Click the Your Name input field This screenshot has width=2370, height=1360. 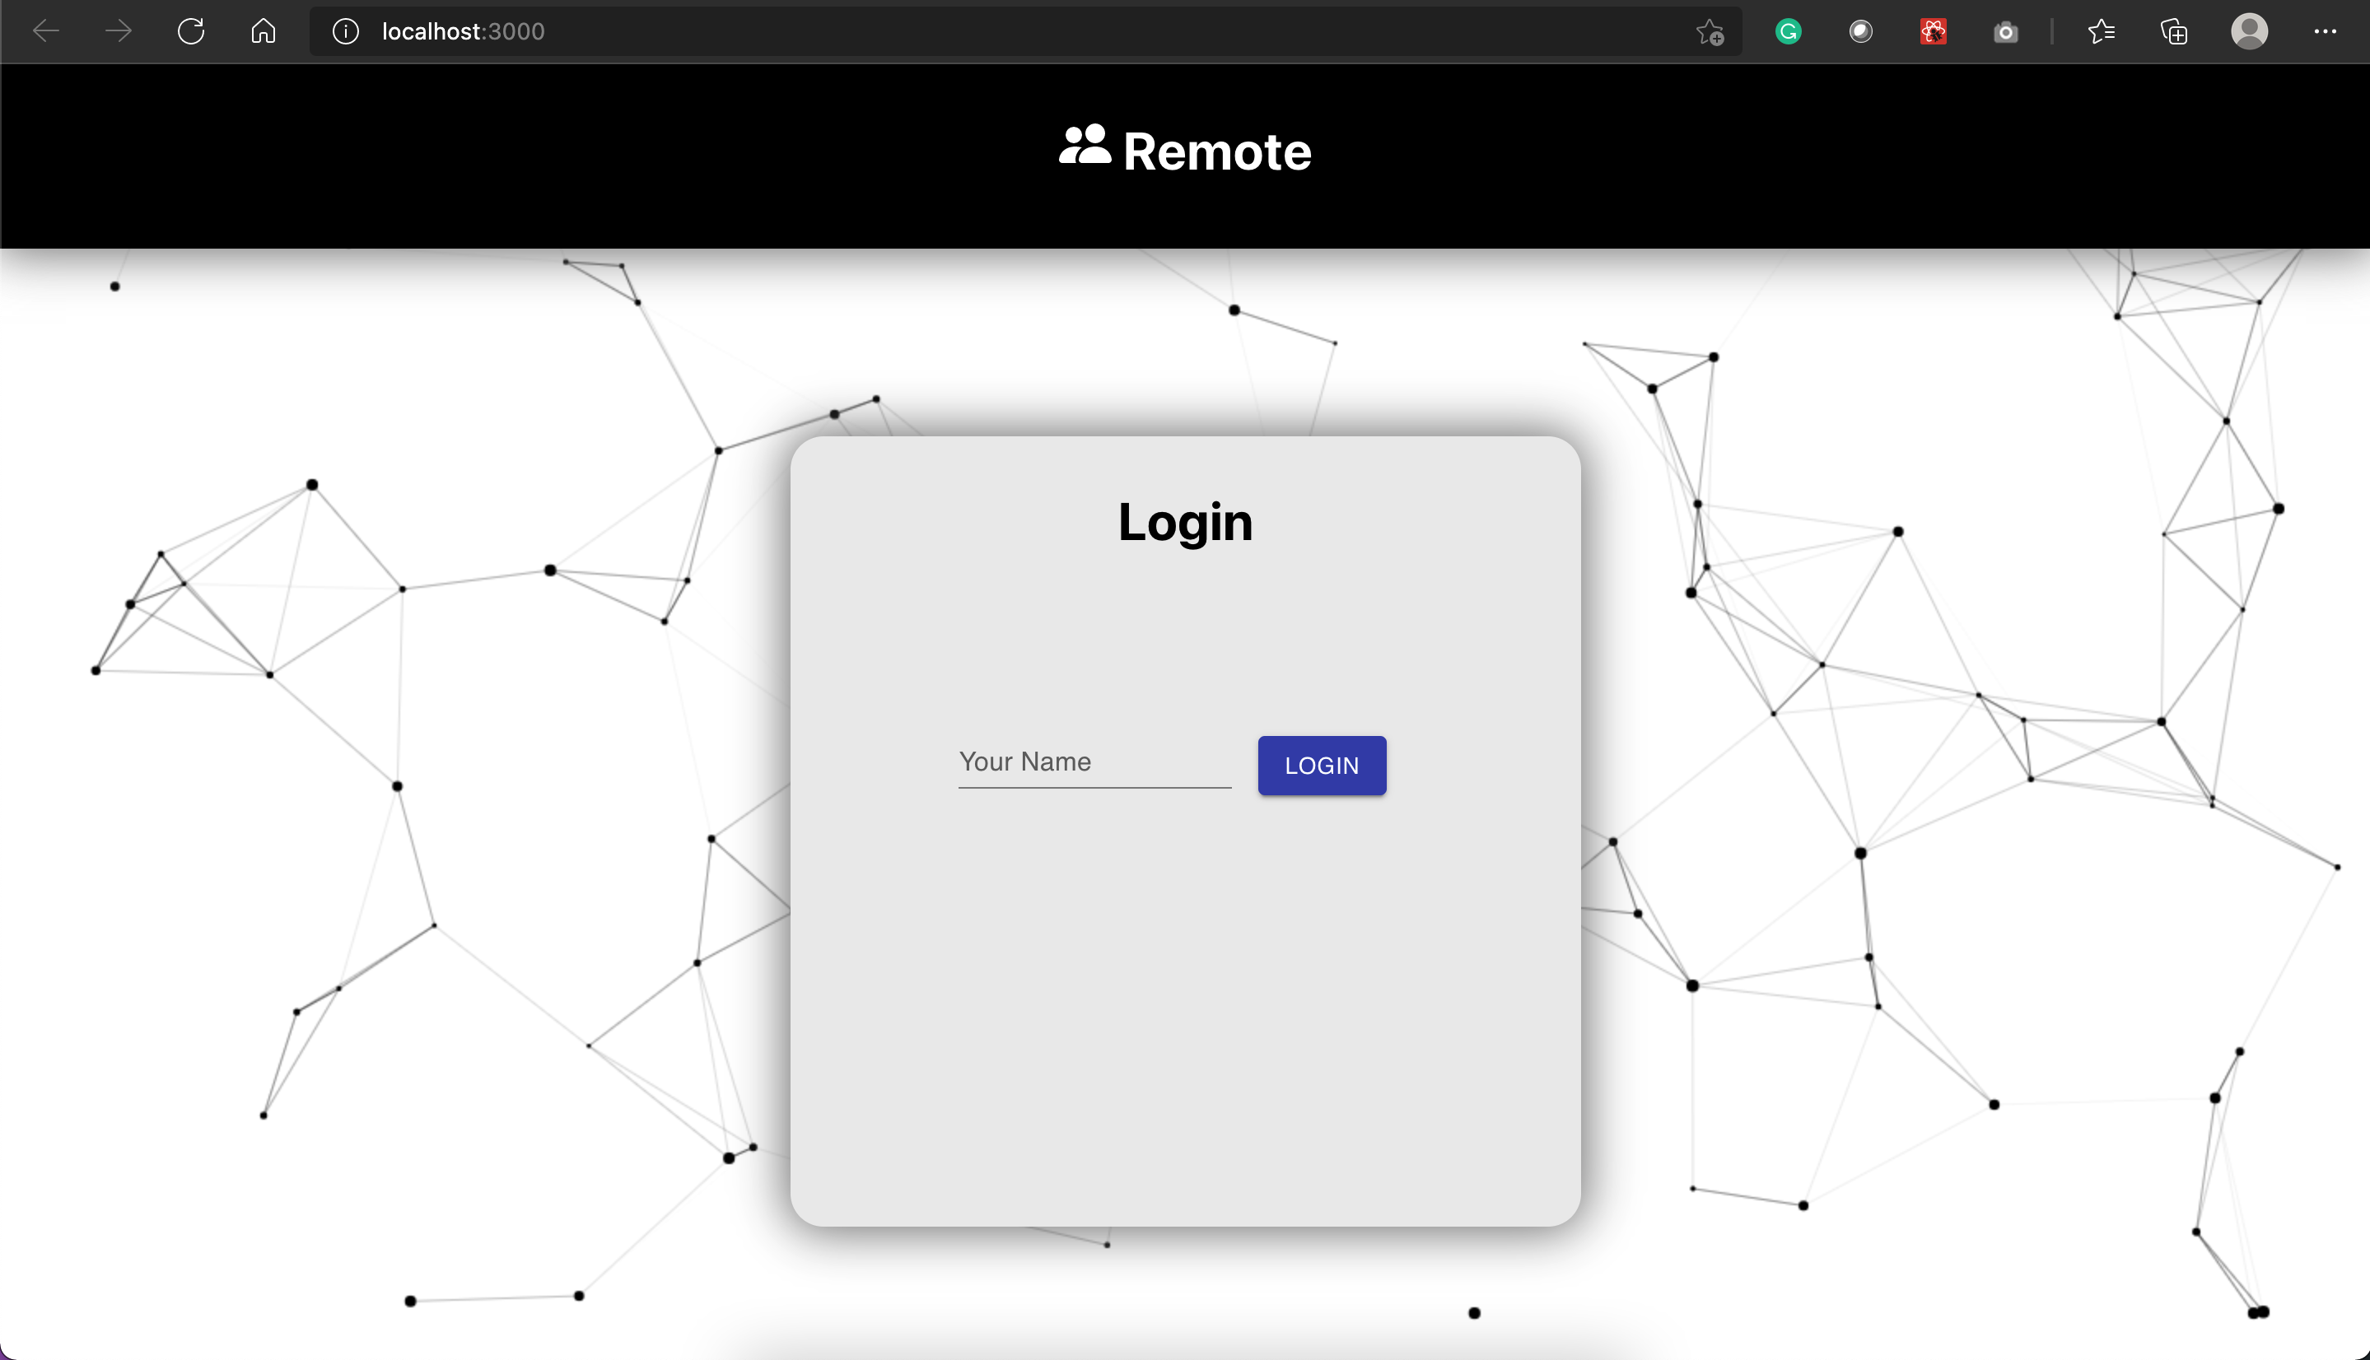pos(1094,762)
